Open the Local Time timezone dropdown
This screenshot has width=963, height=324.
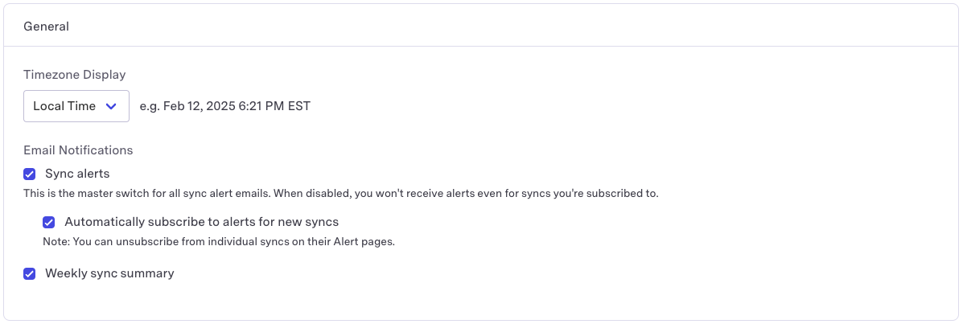click(76, 106)
